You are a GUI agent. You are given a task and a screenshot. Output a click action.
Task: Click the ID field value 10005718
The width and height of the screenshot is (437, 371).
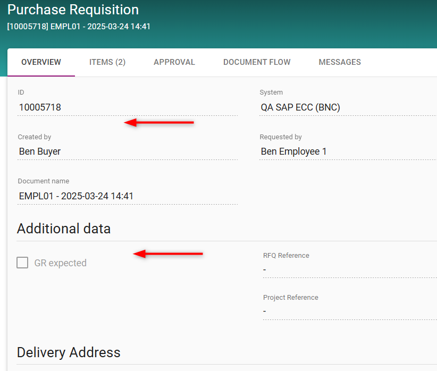40,107
